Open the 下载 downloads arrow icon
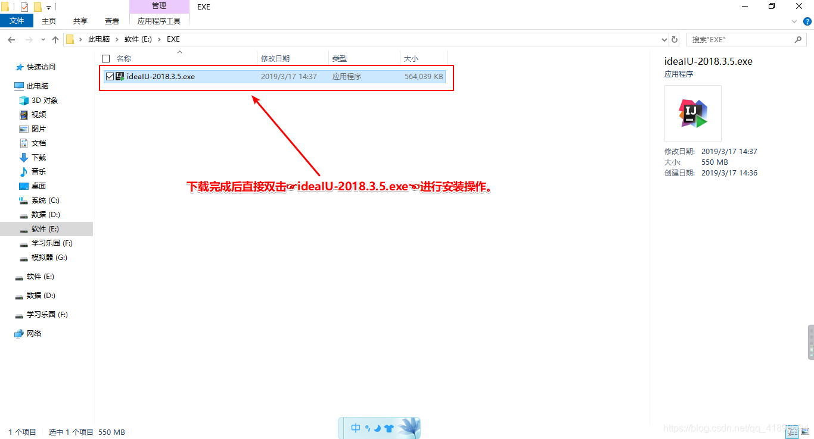 tap(24, 158)
